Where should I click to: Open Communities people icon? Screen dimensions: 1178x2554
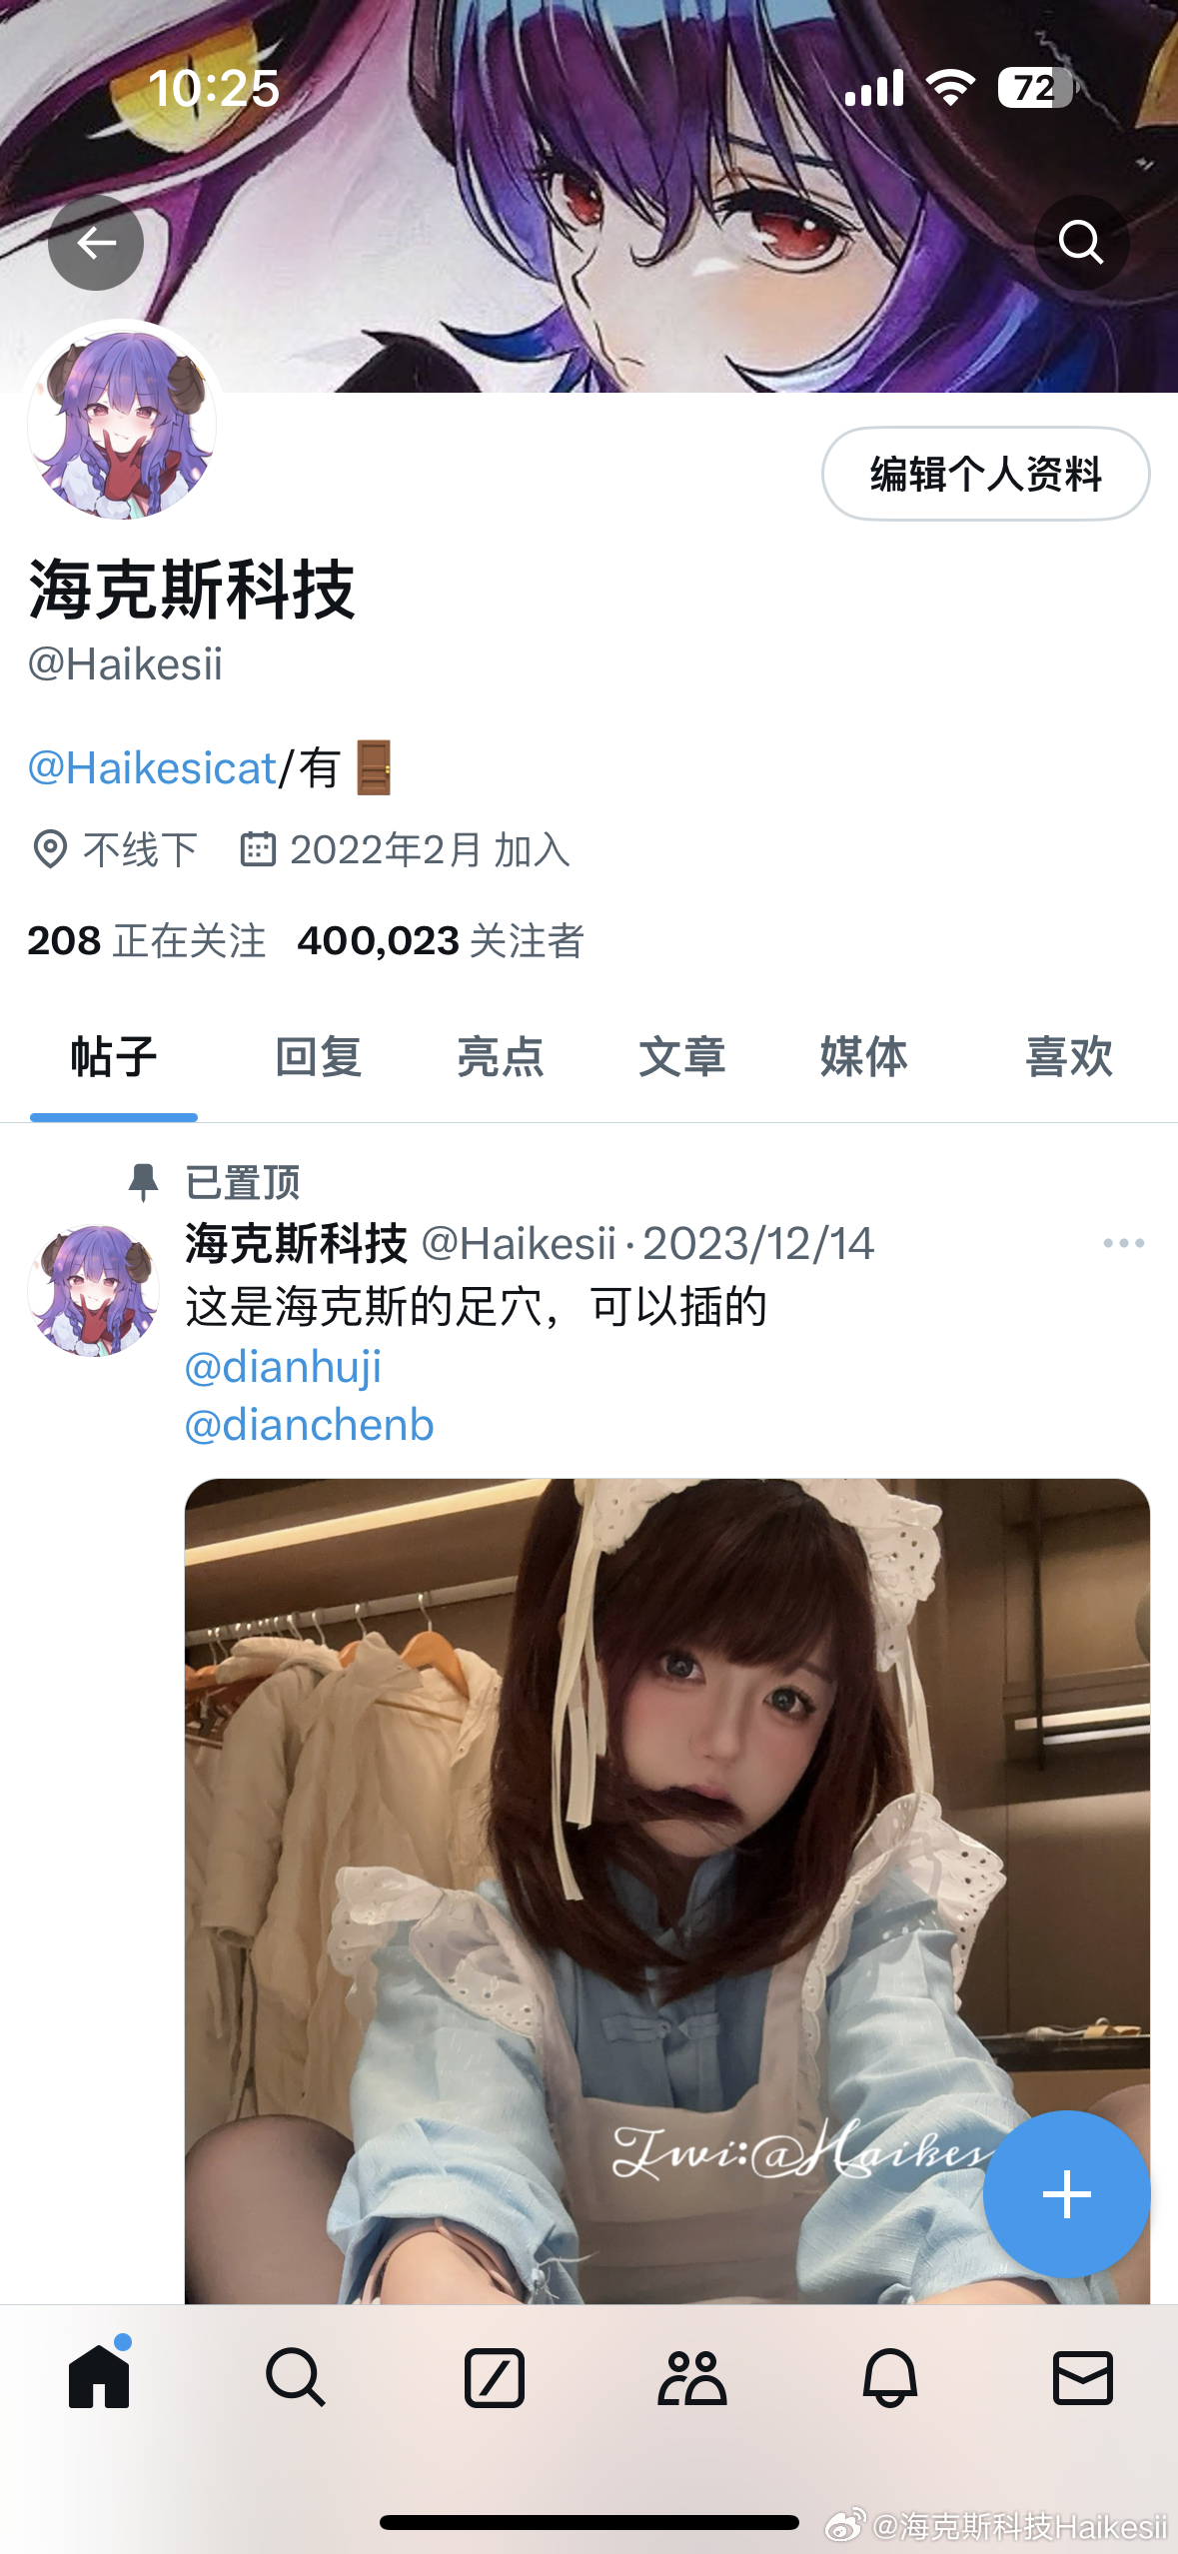click(691, 2377)
